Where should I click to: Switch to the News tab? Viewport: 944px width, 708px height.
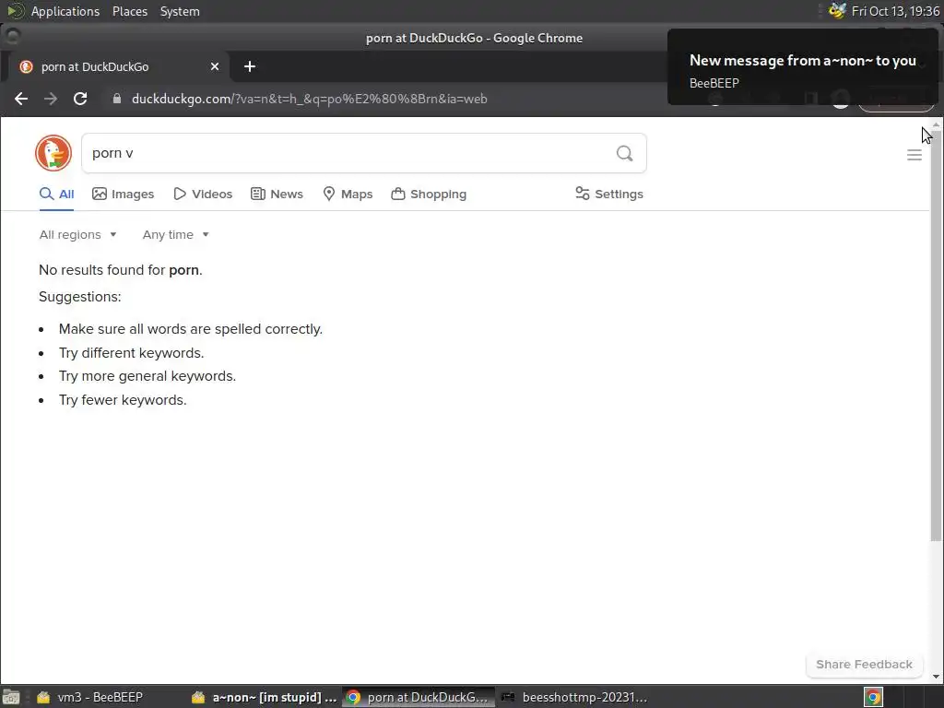pyautogui.click(x=277, y=194)
